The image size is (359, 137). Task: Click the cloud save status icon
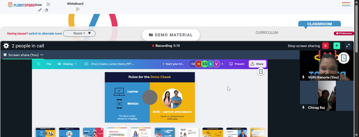pyautogui.click(x=86, y=64)
